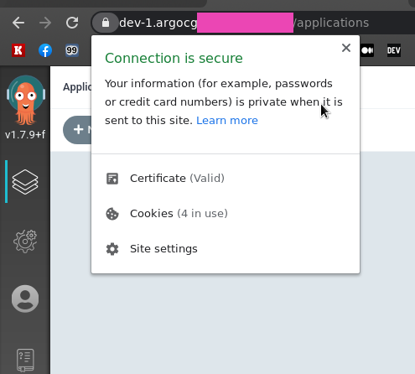Click the browser forward arrow
Image resolution: width=415 pixels, height=374 pixels.
(45, 23)
